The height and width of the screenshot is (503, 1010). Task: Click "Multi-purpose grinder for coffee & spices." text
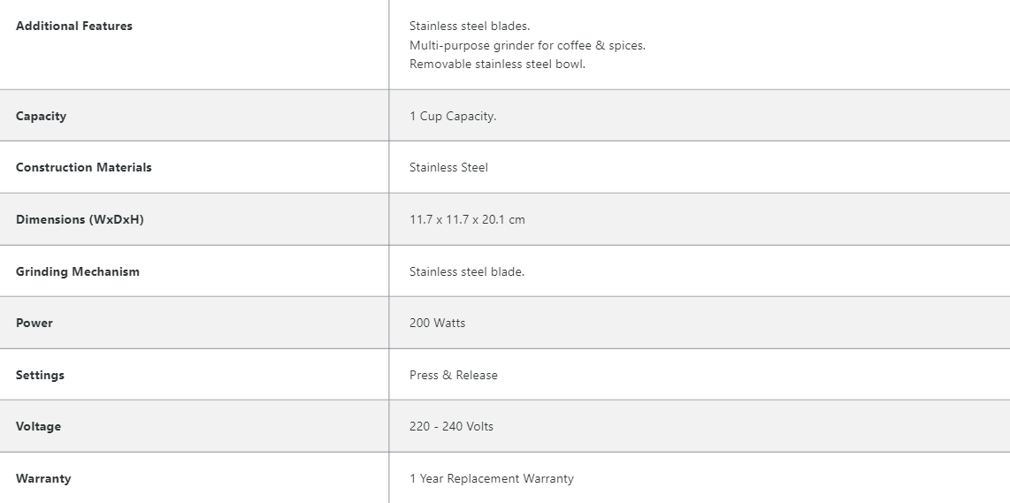(527, 45)
